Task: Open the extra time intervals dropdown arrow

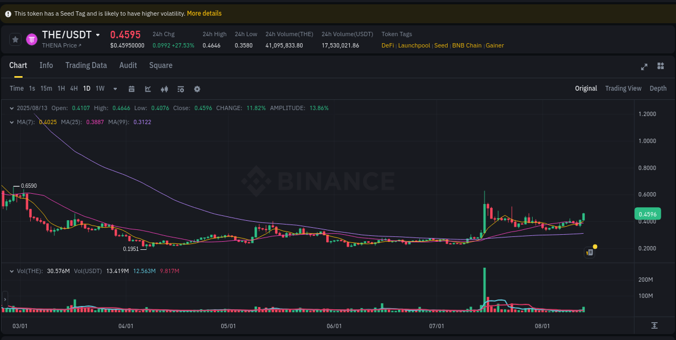Action: [115, 89]
